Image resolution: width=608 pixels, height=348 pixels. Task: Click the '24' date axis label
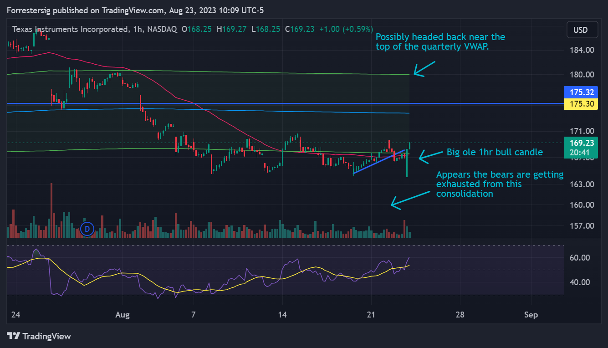click(x=16, y=315)
